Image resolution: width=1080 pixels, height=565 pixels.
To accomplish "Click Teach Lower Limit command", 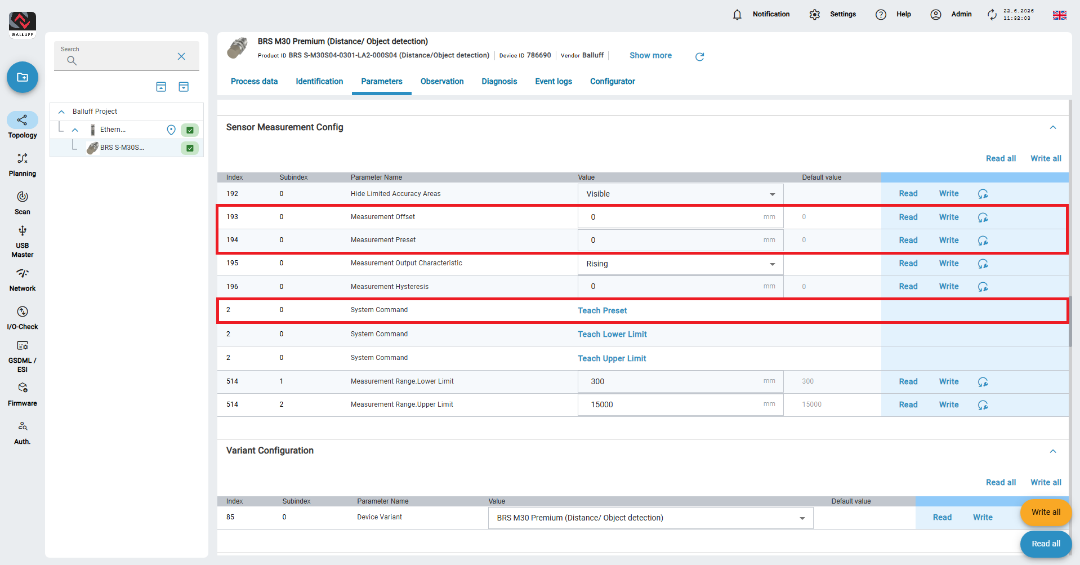I will (613, 334).
